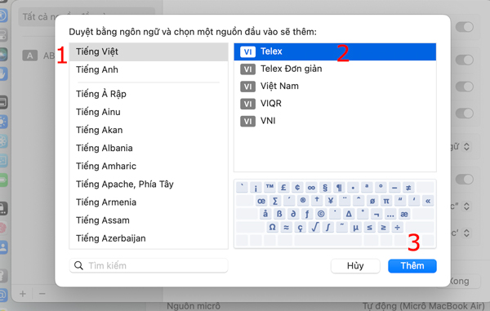Click Nguồn micrô label in background window

click(193, 306)
